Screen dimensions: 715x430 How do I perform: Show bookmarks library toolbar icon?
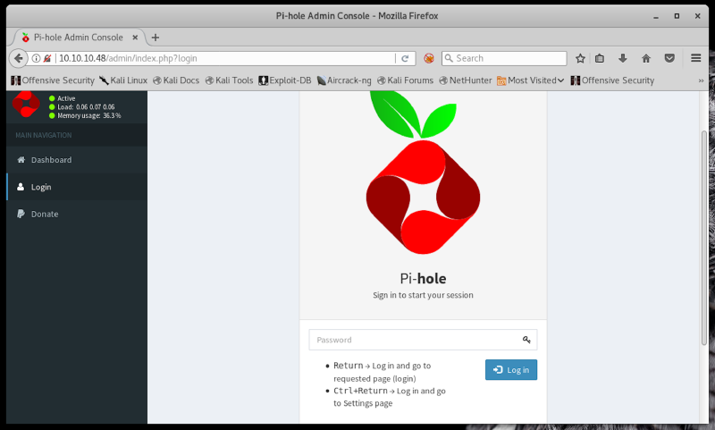(600, 58)
